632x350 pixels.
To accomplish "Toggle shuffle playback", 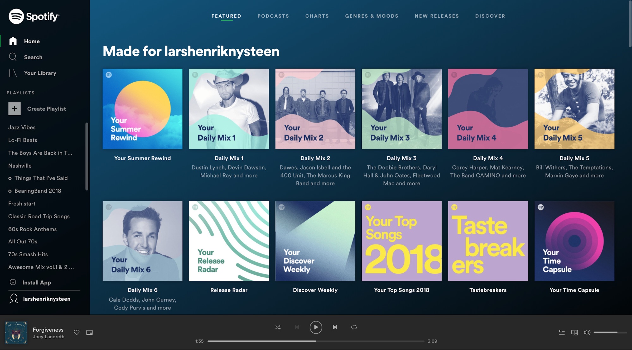I will pos(278,327).
